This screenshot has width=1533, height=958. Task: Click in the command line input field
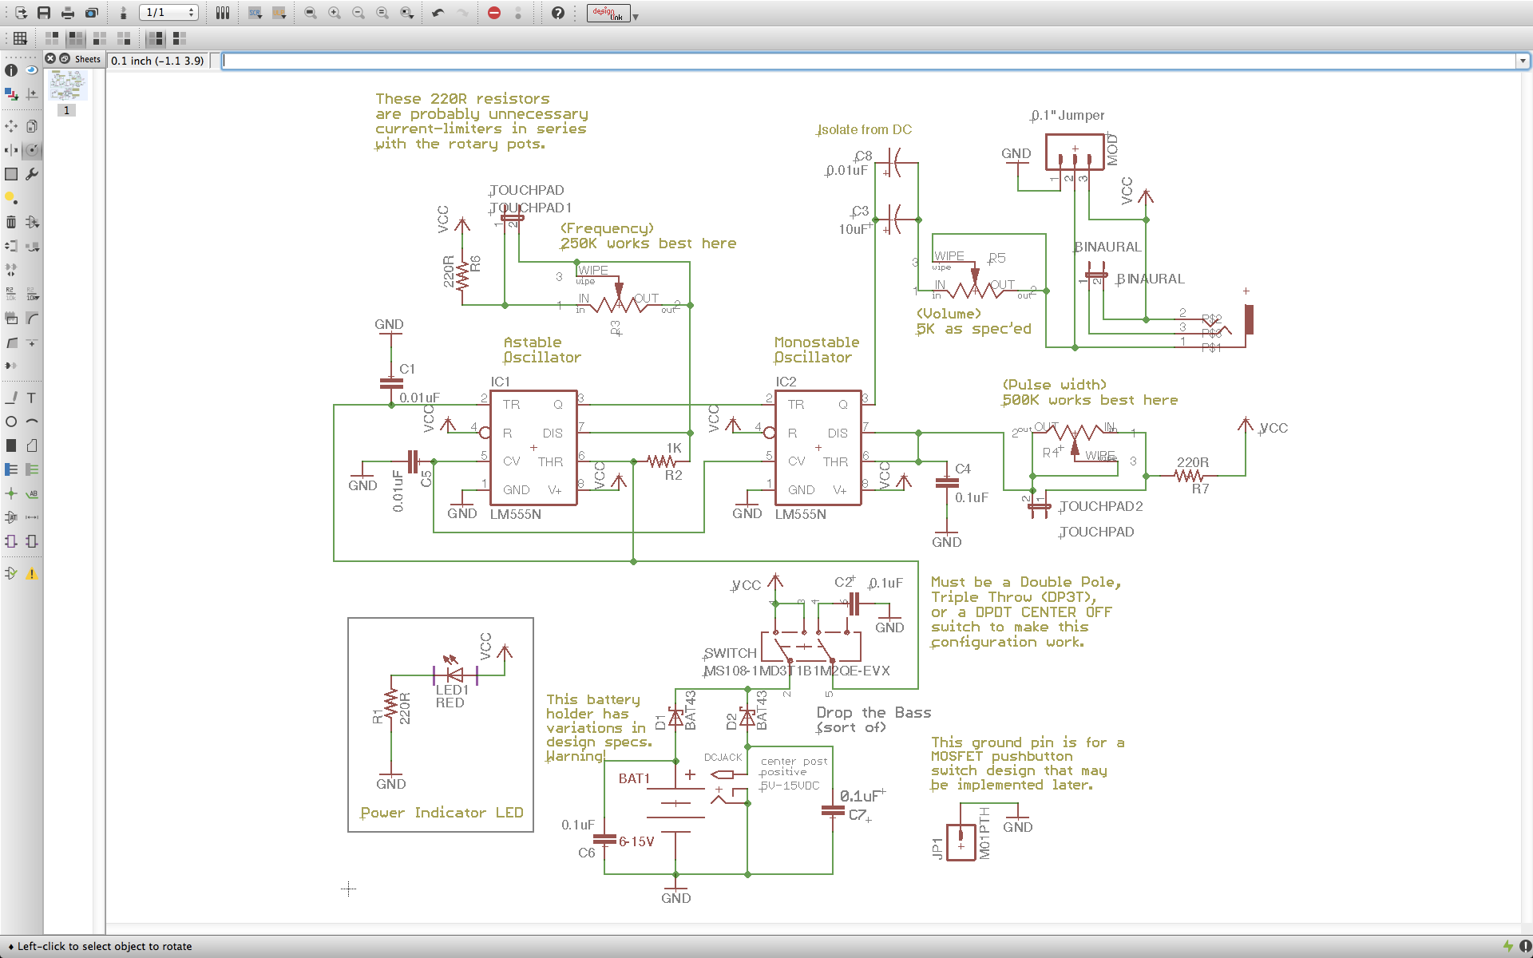869,61
